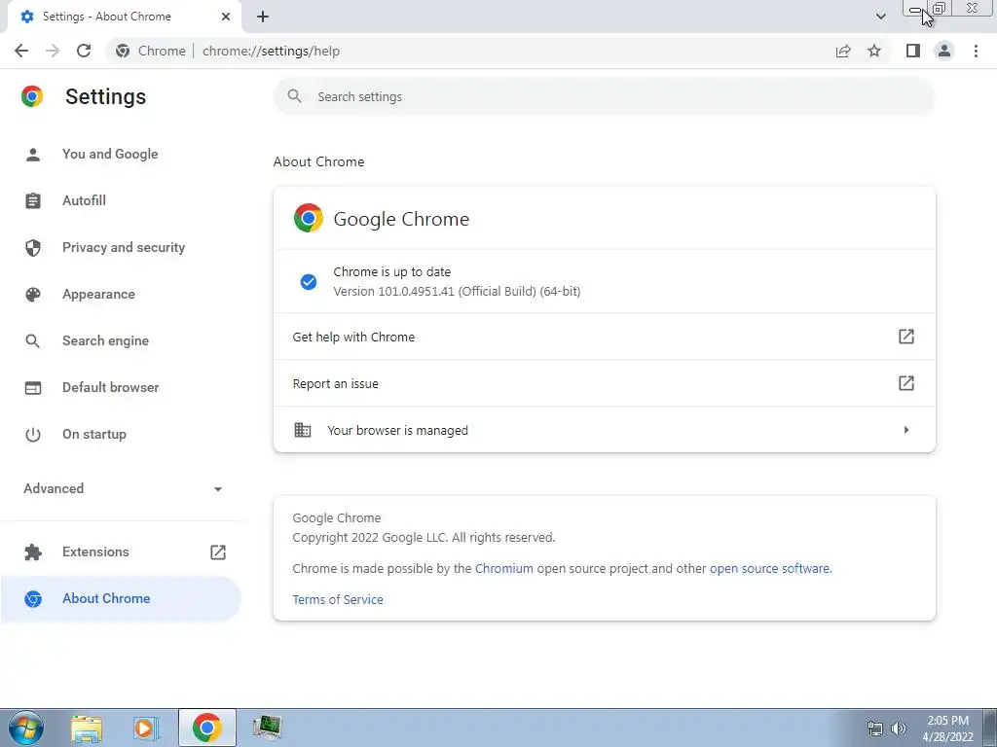
Task: Open You and Google settings
Action: (110, 154)
